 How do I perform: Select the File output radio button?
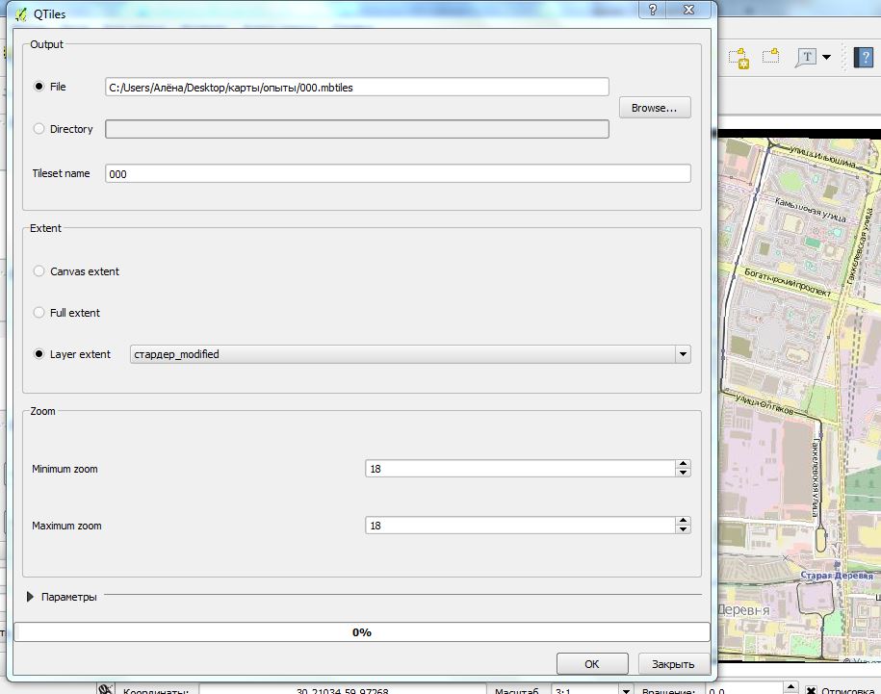[39, 87]
